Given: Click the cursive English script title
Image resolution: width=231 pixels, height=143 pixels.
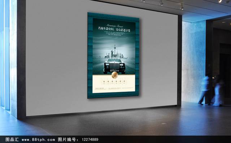Looking at the screenshot, I should click(115, 25).
